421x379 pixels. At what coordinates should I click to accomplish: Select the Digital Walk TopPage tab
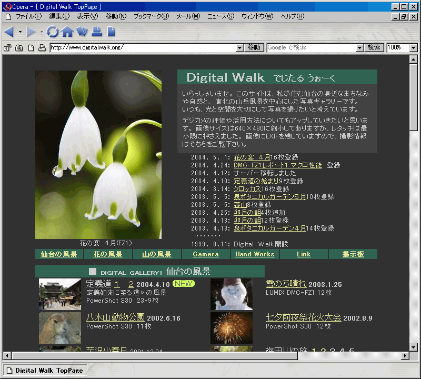coord(45,371)
